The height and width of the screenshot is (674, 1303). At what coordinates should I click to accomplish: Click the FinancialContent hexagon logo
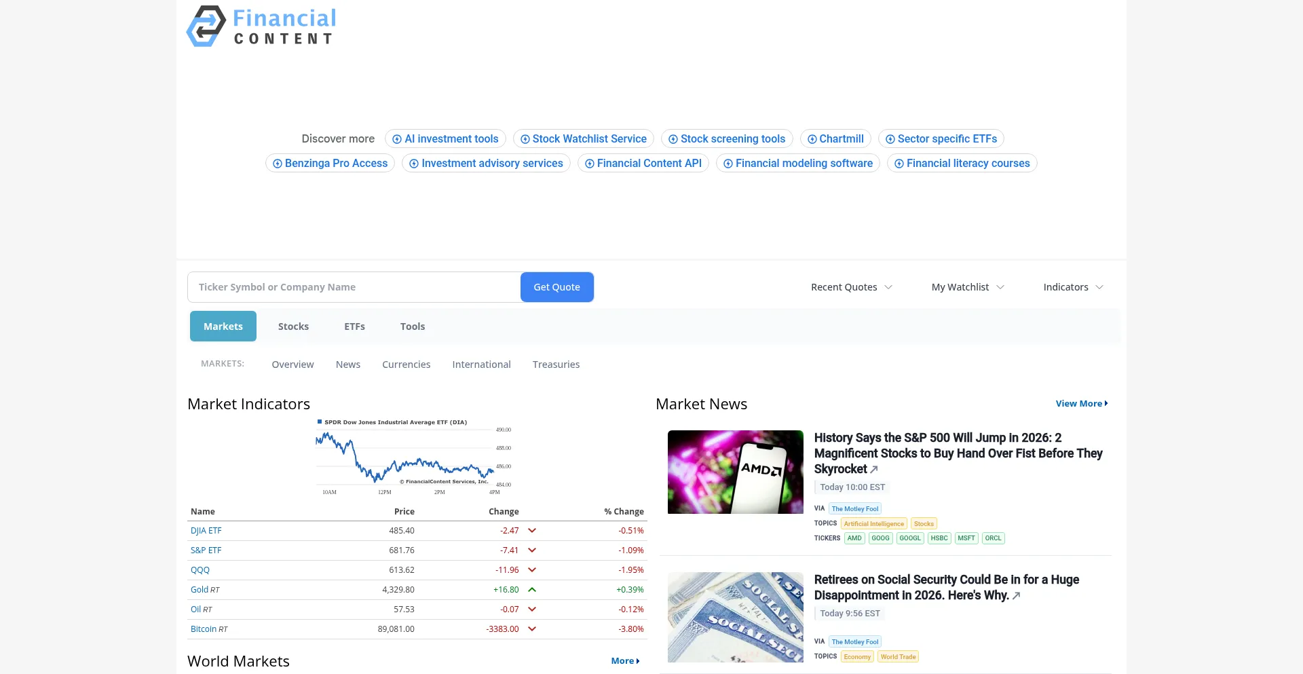[206, 26]
